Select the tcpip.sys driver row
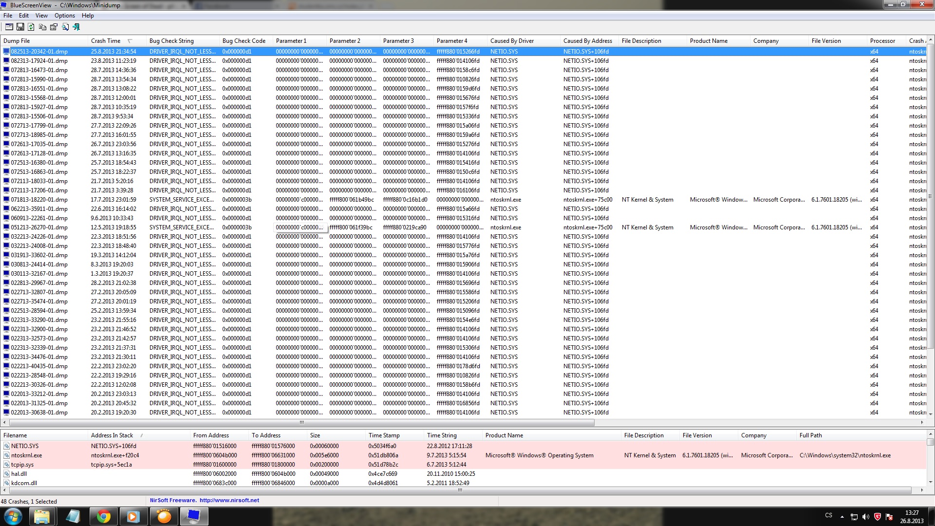 coord(22,465)
